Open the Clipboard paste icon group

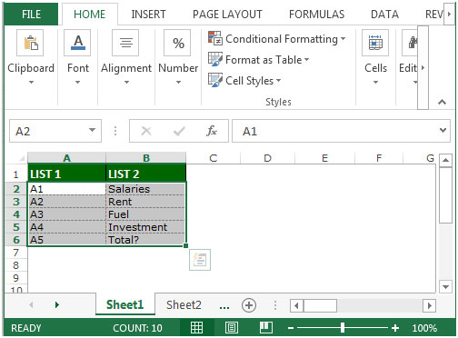click(30, 43)
